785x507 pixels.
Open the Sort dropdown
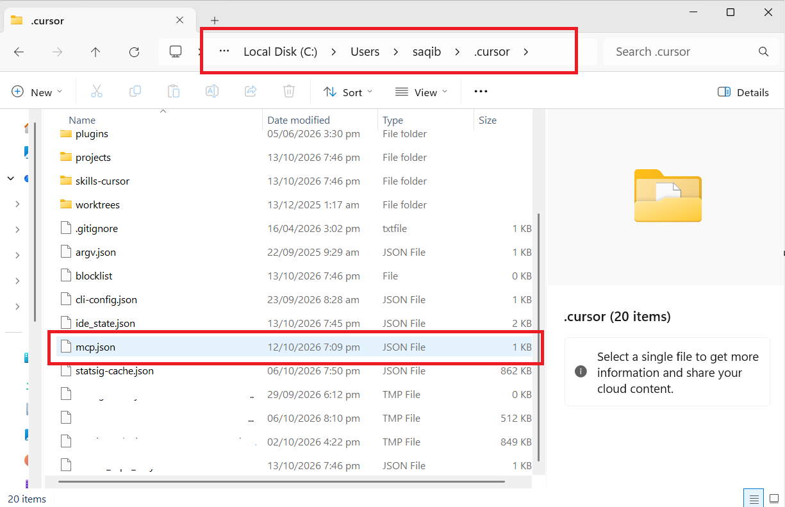click(x=347, y=92)
